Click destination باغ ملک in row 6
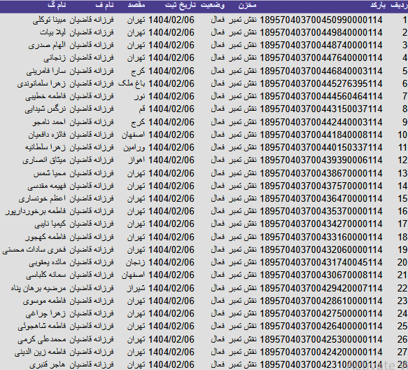This screenshot has height=370, width=408. (x=132, y=83)
